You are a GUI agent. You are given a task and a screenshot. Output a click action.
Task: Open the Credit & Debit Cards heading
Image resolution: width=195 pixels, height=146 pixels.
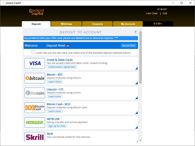coord(60,60)
